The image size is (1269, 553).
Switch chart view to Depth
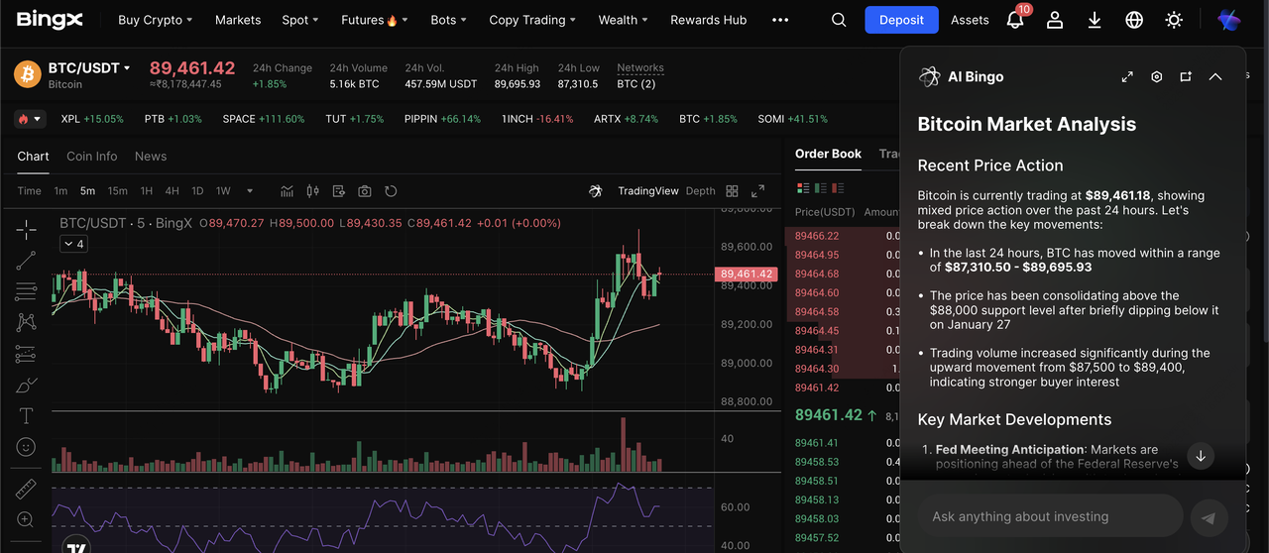(x=700, y=191)
